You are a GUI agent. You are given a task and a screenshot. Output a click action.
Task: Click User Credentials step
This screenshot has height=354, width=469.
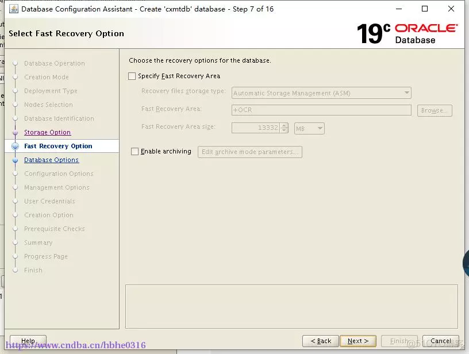click(49, 201)
